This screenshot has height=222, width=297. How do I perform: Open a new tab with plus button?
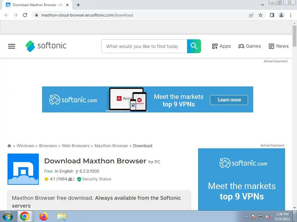pos(78,5)
